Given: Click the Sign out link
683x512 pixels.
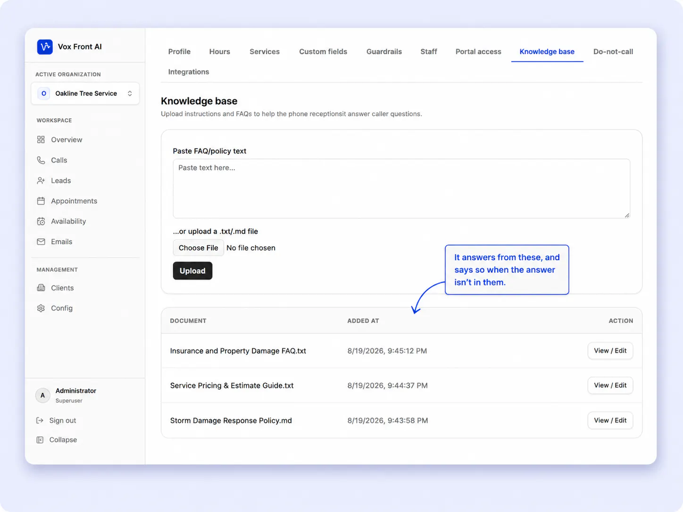Looking at the screenshot, I should pos(63,421).
